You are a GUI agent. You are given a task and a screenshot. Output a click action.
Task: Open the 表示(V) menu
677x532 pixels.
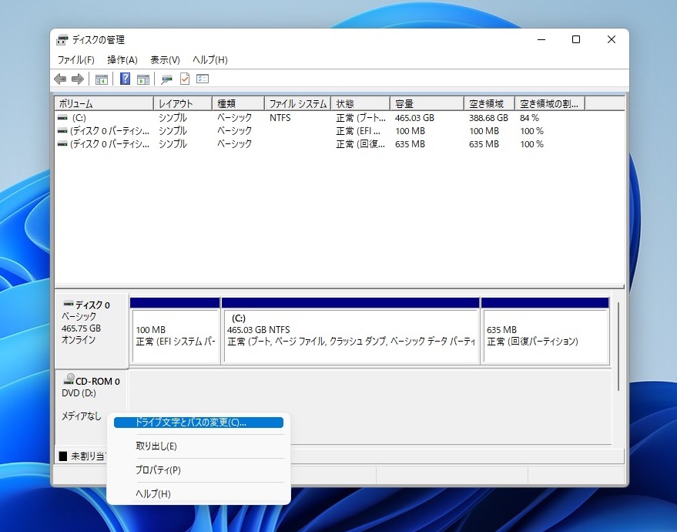165,59
